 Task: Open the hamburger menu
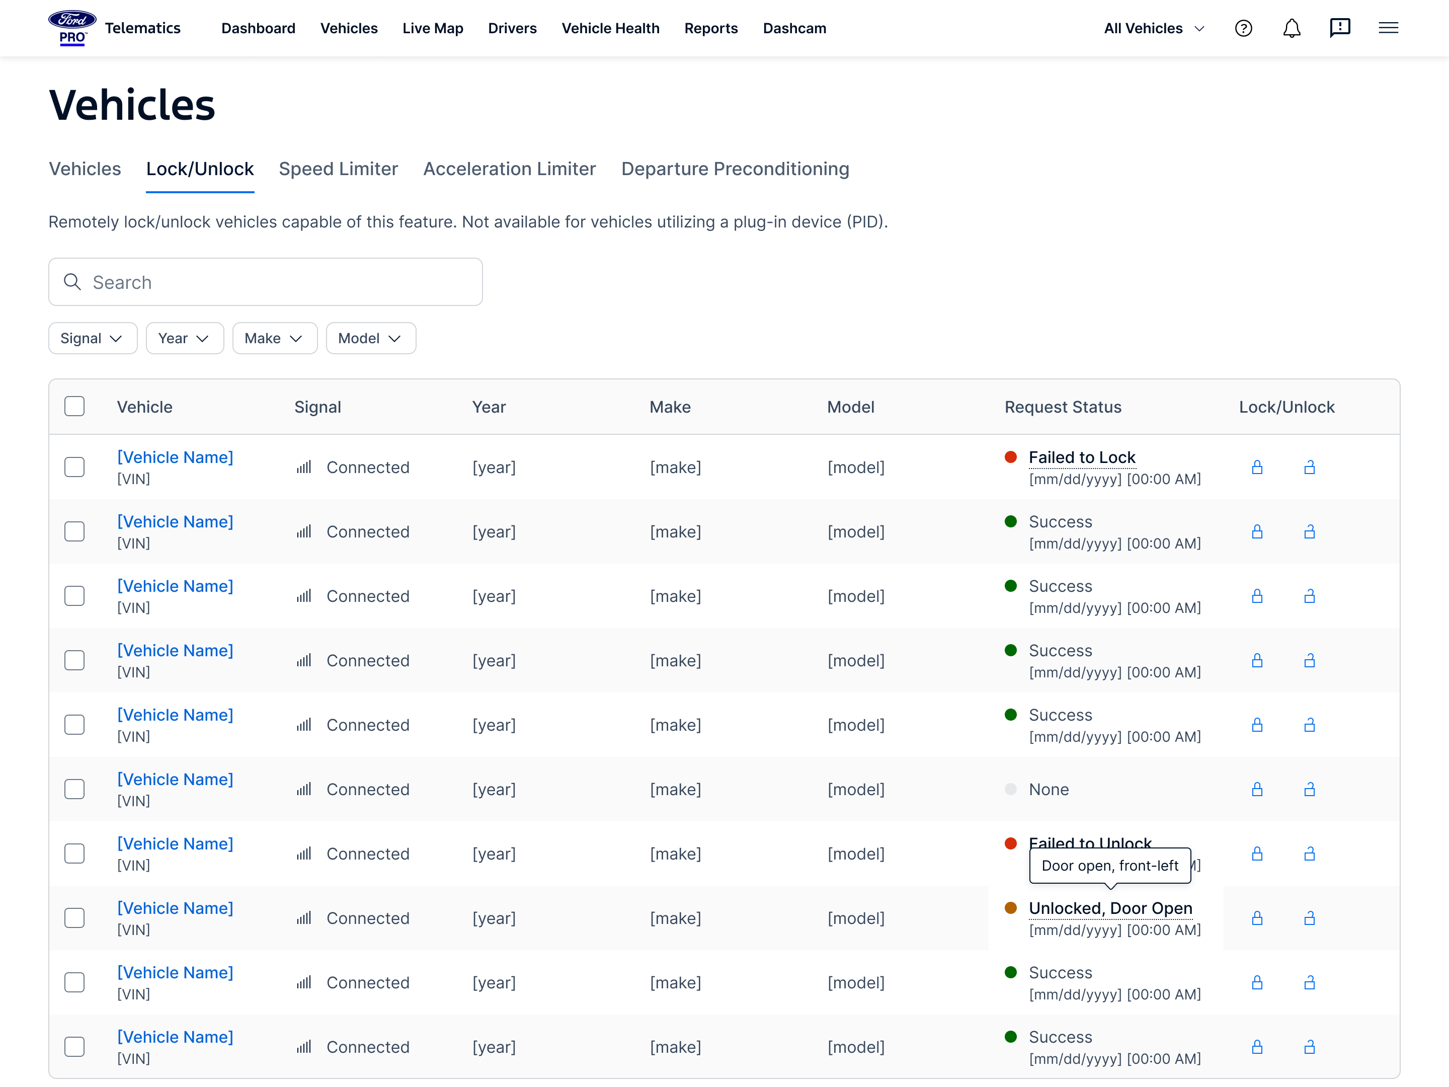coord(1388,28)
